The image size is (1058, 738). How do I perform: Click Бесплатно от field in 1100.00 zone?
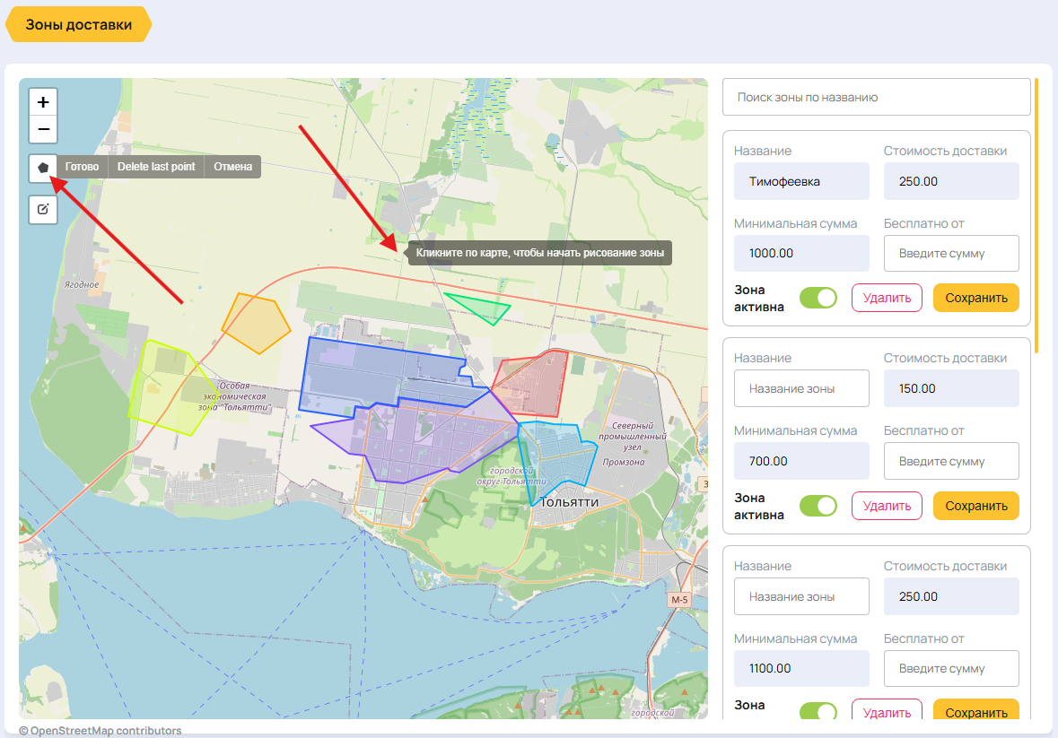pyautogui.click(x=951, y=669)
